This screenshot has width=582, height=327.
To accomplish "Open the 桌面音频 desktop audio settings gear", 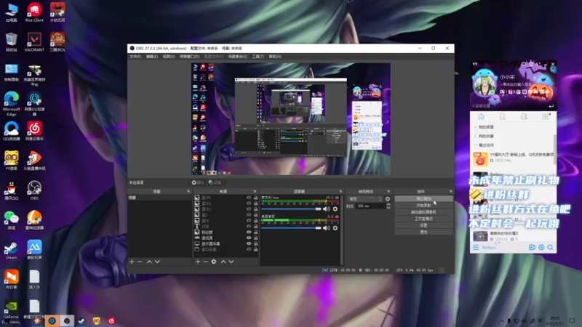I will (x=335, y=228).
